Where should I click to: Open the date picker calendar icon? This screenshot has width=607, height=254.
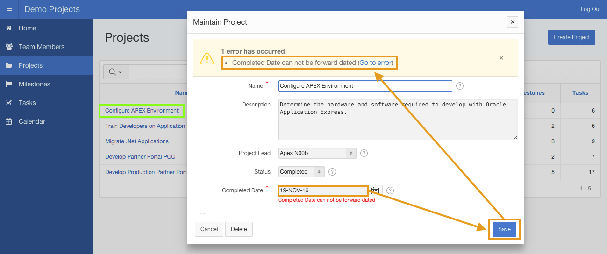click(x=375, y=190)
